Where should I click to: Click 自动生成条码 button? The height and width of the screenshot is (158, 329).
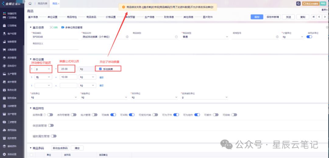click(x=60, y=148)
